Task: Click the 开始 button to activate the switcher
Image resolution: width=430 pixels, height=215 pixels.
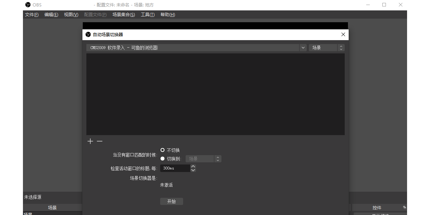Action: pyautogui.click(x=171, y=201)
